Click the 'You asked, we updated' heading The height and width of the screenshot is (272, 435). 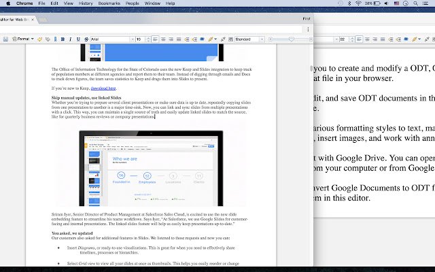coord(72,233)
